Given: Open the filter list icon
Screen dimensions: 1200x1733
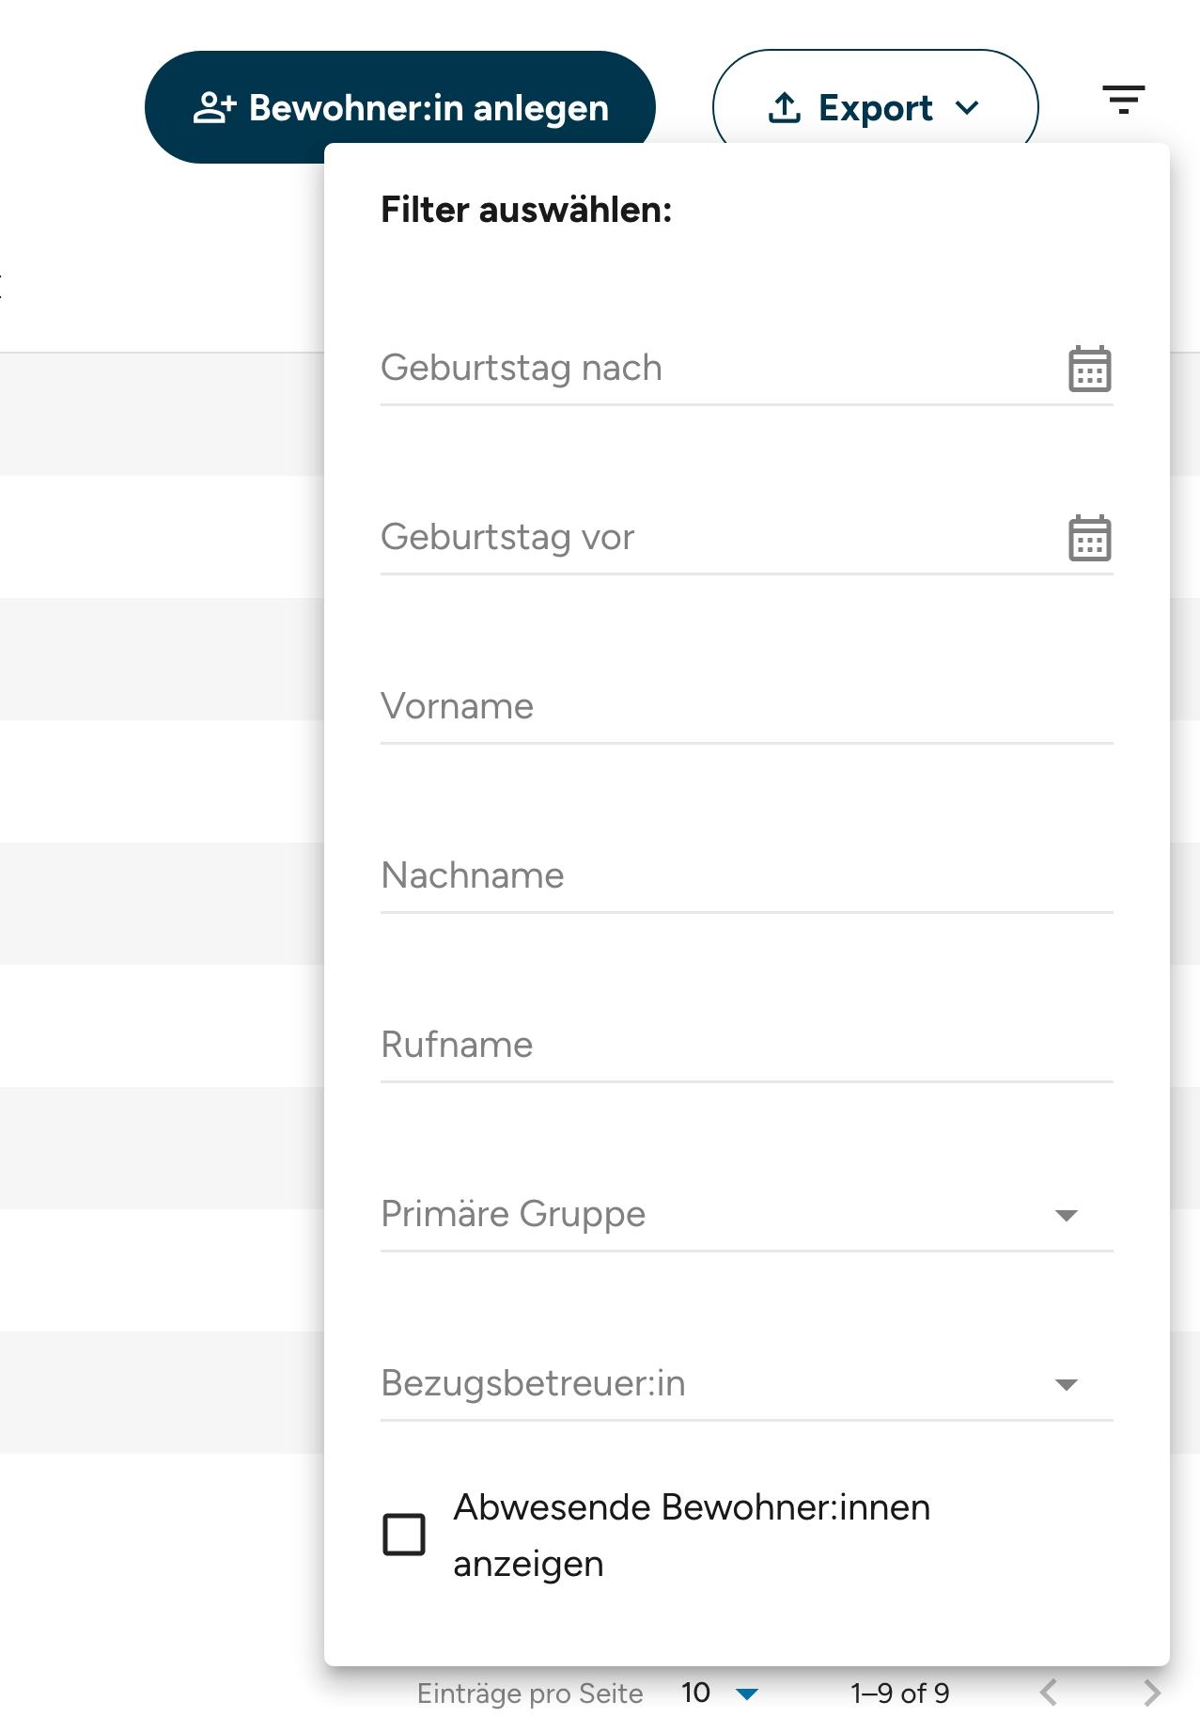Looking at the screenshot, I should 1123,99.
